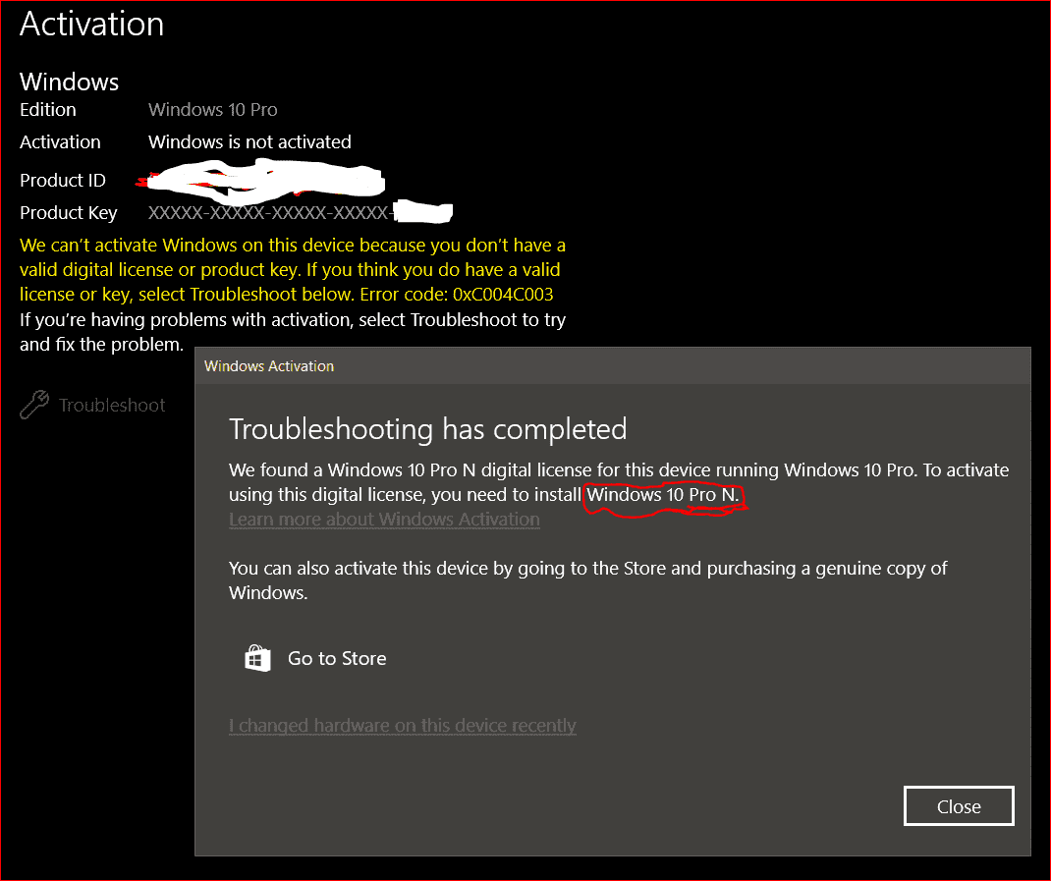Click the Windows 10 Pro edition value
Image resolution: width=1051 pixels, height=881 pixels.
(212, 109)
